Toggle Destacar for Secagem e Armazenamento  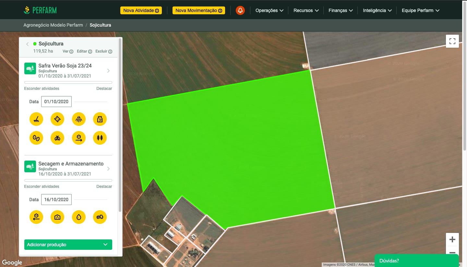(x=104, y=187)
